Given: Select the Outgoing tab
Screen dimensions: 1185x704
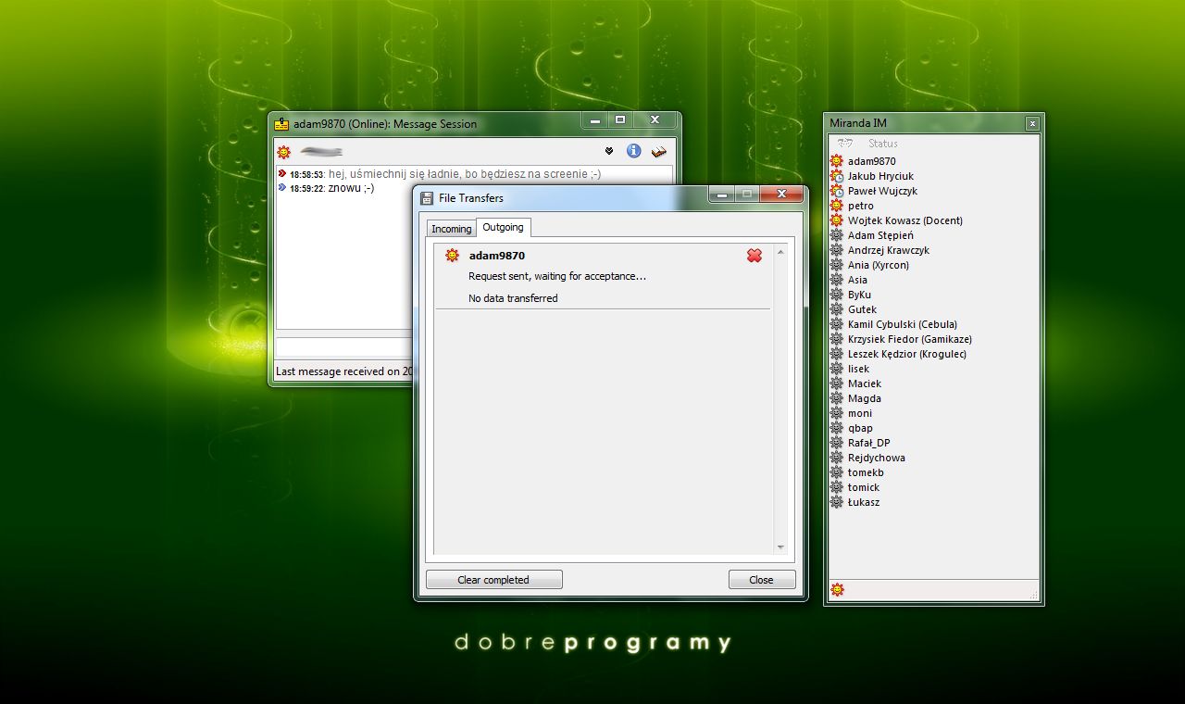Looking at the screenshot, I should [503, 227].
